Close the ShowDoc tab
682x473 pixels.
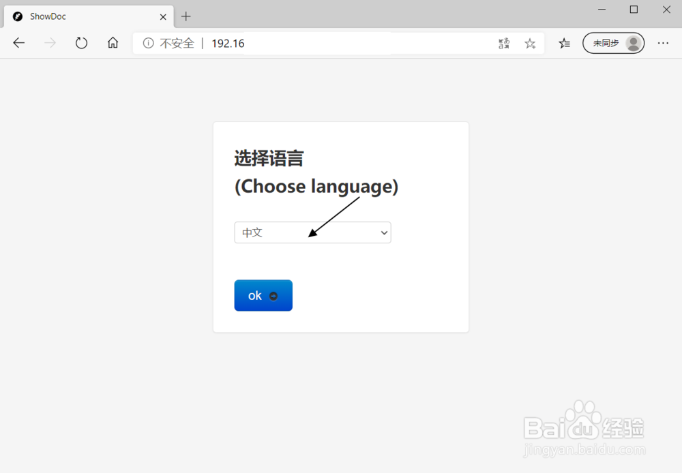(163, 17)
